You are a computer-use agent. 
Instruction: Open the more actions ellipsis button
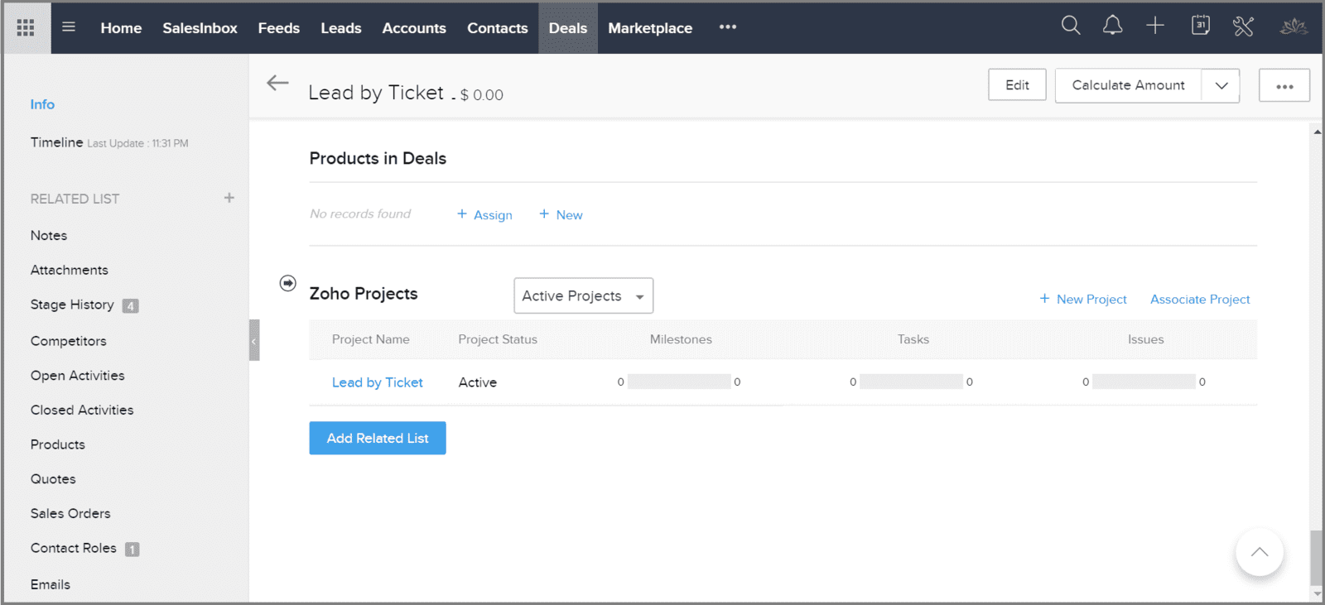pos(1284,85)
